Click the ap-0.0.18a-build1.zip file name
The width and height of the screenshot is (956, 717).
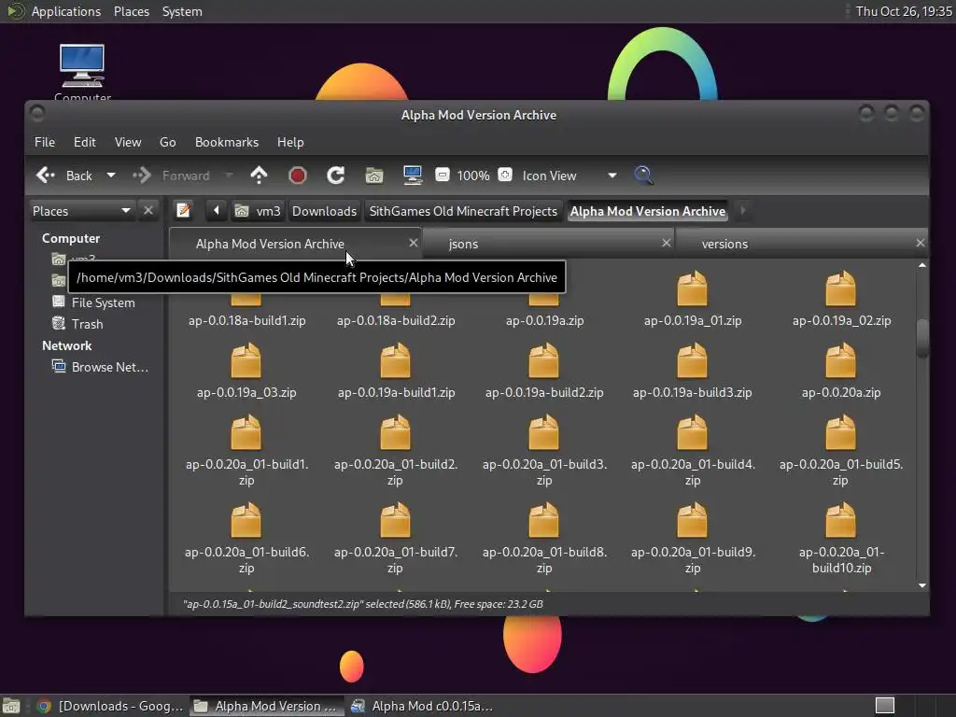click(246, 321)
